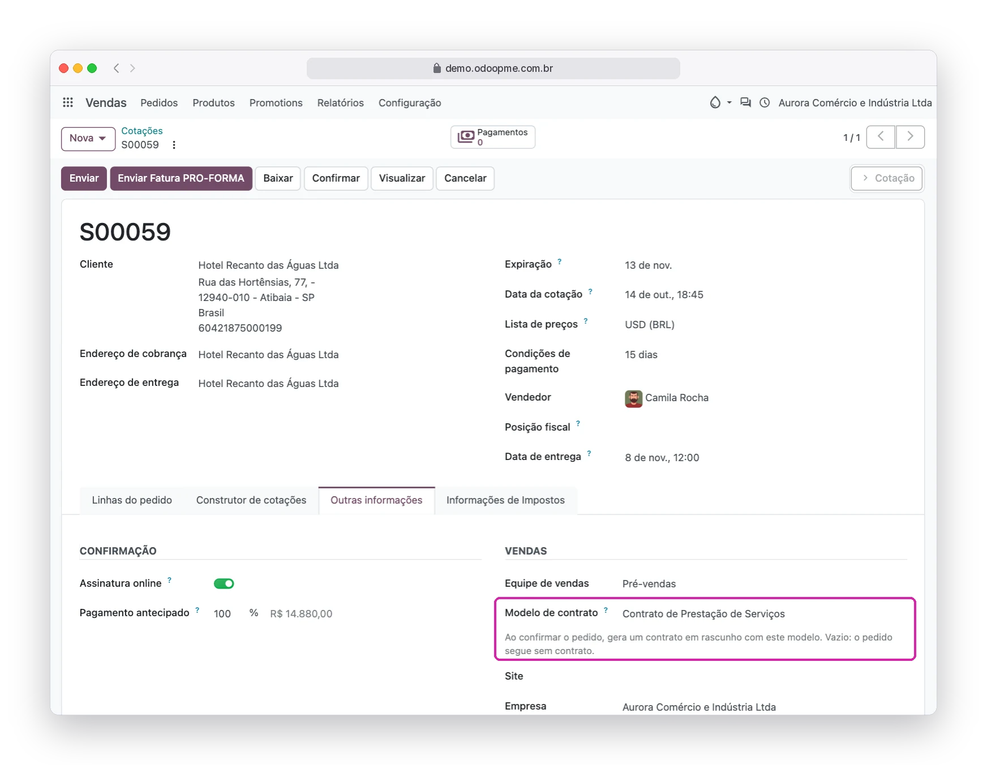Click the Expiração date 13 de nov.
The width and height of the screenshot is (987, 765).
coord(649,265)
